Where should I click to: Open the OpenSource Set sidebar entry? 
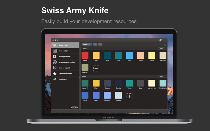[x=65, y=74]
